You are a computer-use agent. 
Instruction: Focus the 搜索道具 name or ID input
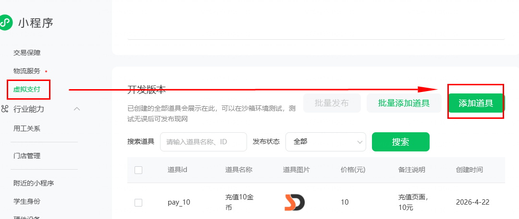pos(203,142)
